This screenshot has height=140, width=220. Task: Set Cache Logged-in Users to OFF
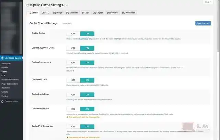[73, 48]
